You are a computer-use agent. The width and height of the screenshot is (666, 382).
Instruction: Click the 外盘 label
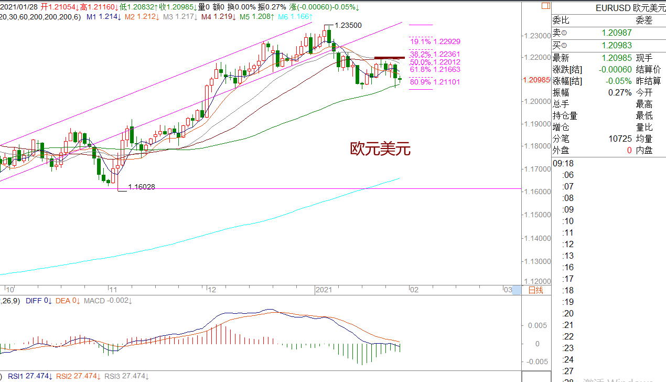tap(561, 150)
